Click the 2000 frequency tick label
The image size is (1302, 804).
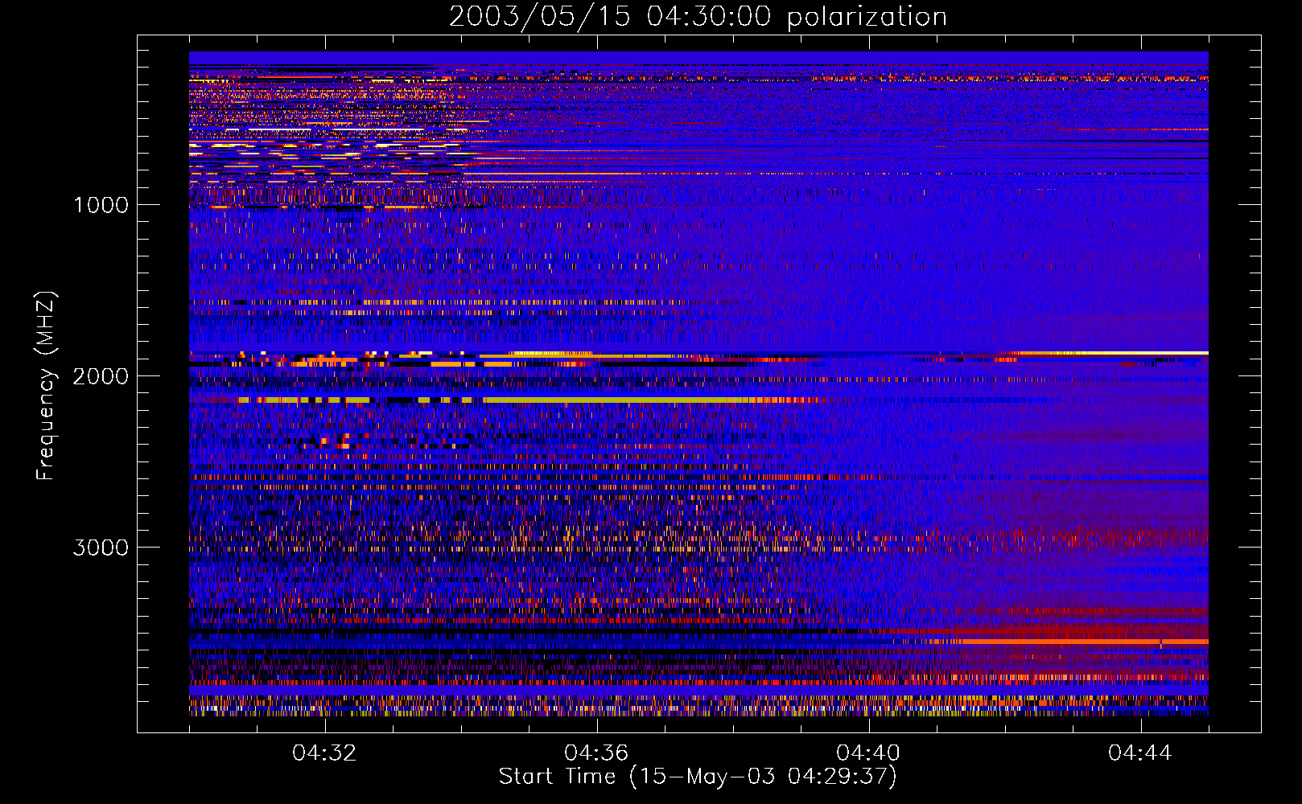pyautogui.click(x=101, y=376)
